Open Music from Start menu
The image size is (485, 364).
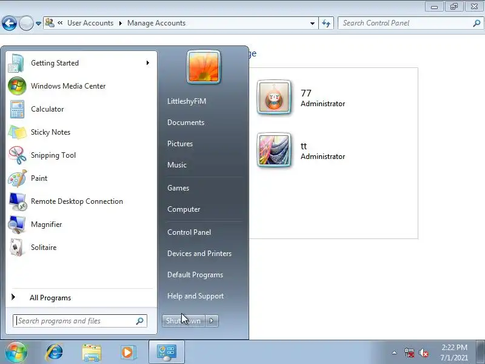pyautogui.click(x=176, y=165)
